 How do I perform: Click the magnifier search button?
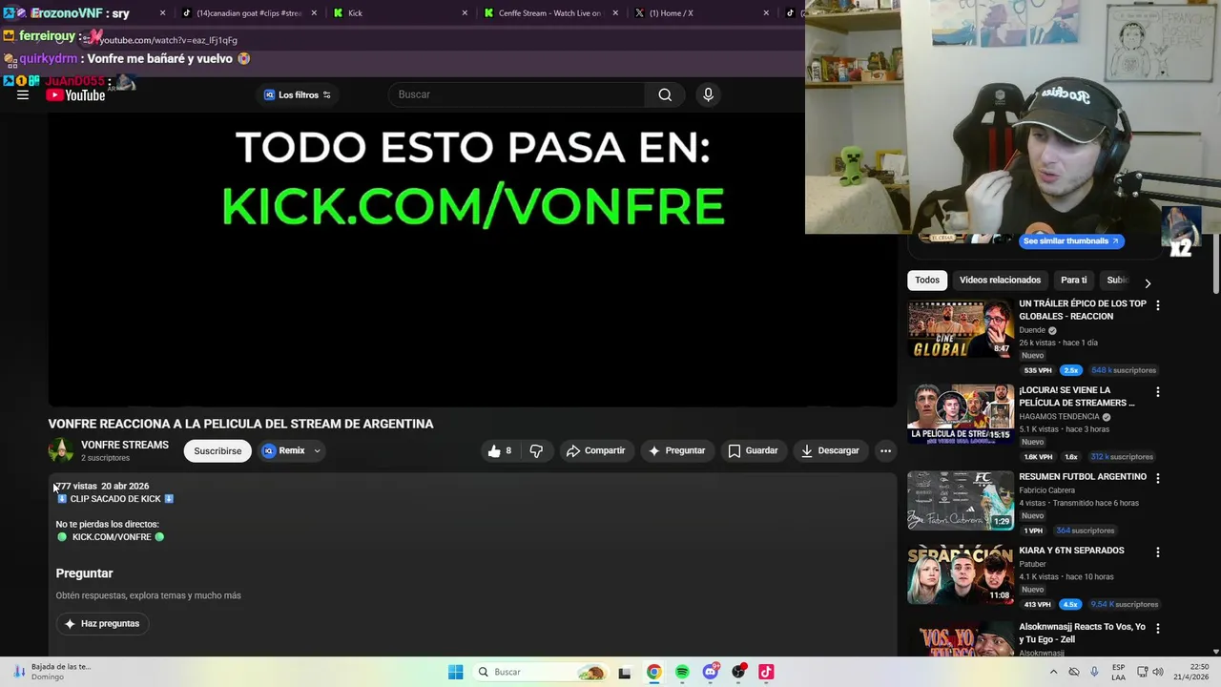pyautogui.click(x=665, y=94)
